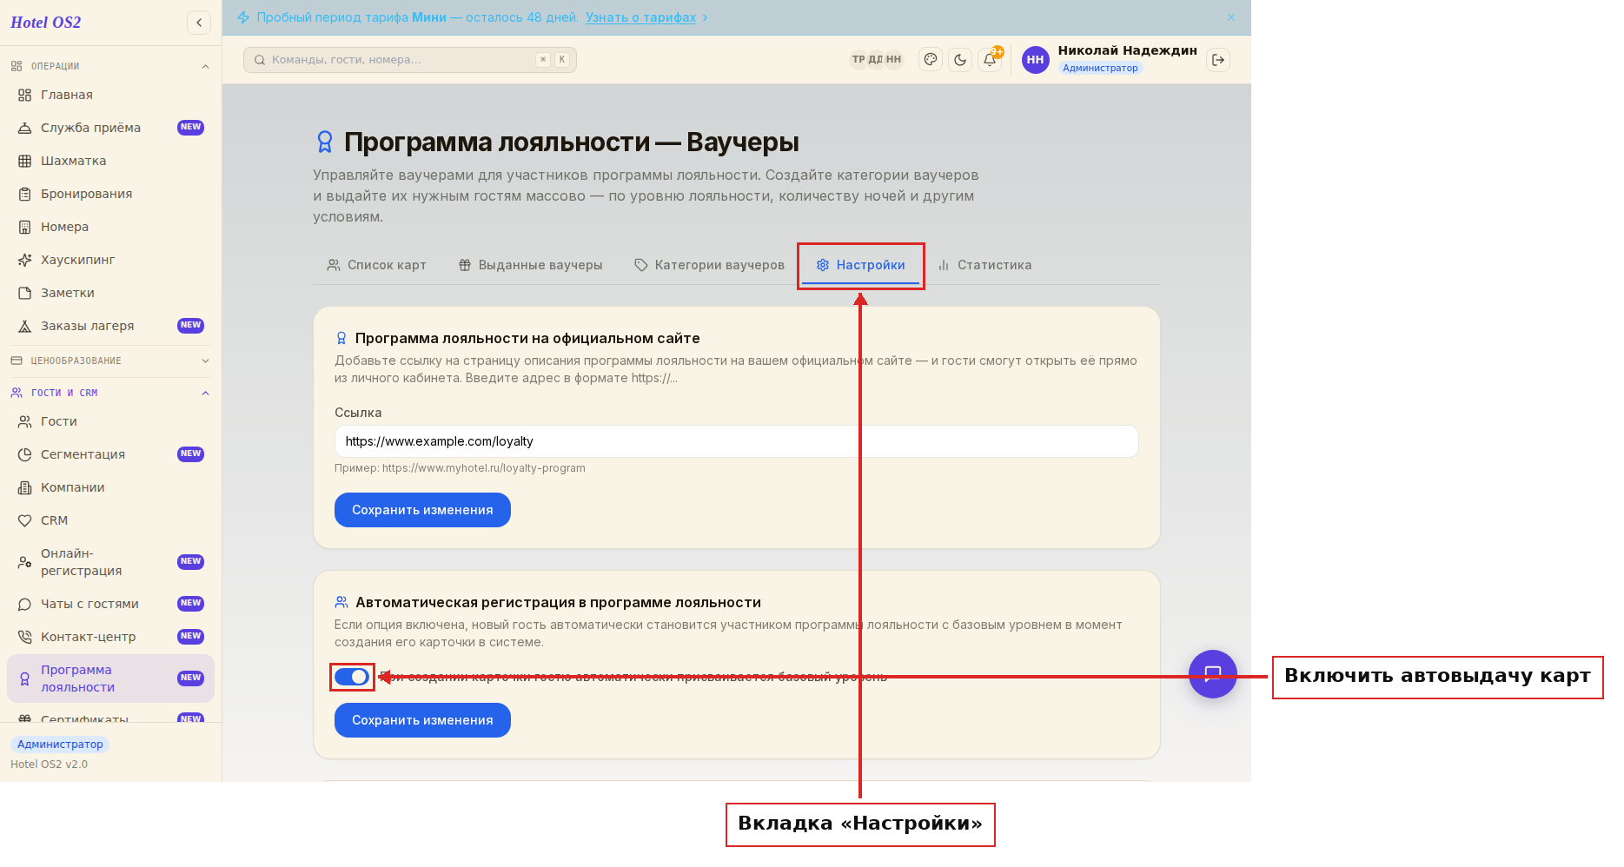Click the Администратор badge in sidebar footer
This screenshot has height=867, width=1624.
click(x=60, y=745)
